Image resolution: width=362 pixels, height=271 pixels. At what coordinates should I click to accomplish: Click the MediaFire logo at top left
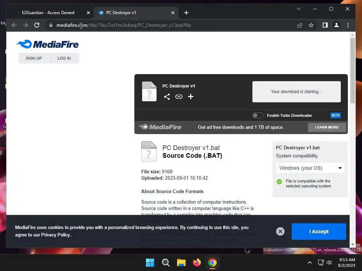47,44
